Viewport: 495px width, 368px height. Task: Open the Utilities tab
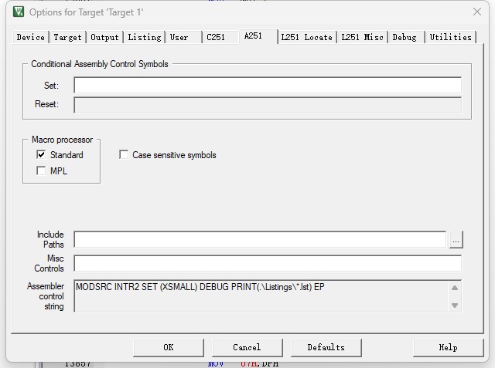point(450,37)
